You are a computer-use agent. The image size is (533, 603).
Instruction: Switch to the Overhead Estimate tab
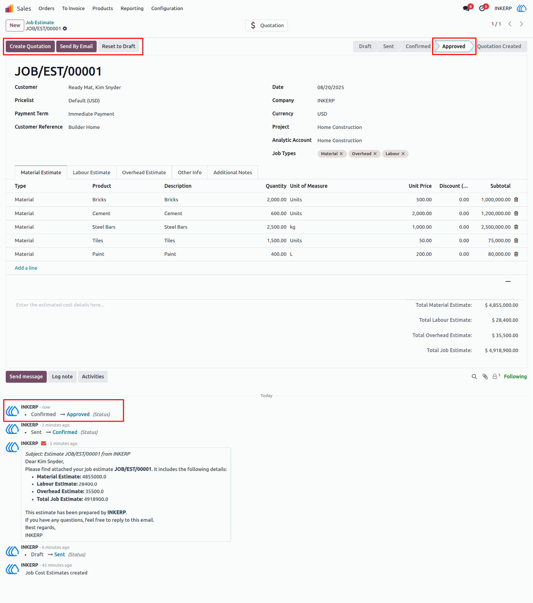click(144, 172)
